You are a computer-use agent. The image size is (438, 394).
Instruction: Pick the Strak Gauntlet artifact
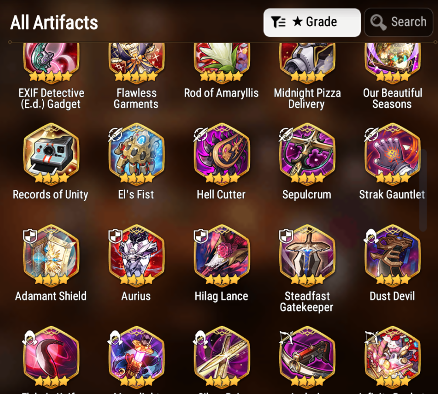coord(393,154)
